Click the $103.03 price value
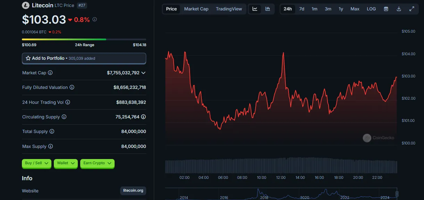Image resolution: width=424 pixels, height=200 pixels. 44,19
